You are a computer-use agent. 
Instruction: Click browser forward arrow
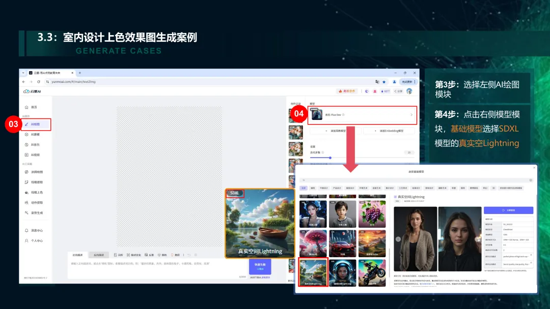[31, 81]
